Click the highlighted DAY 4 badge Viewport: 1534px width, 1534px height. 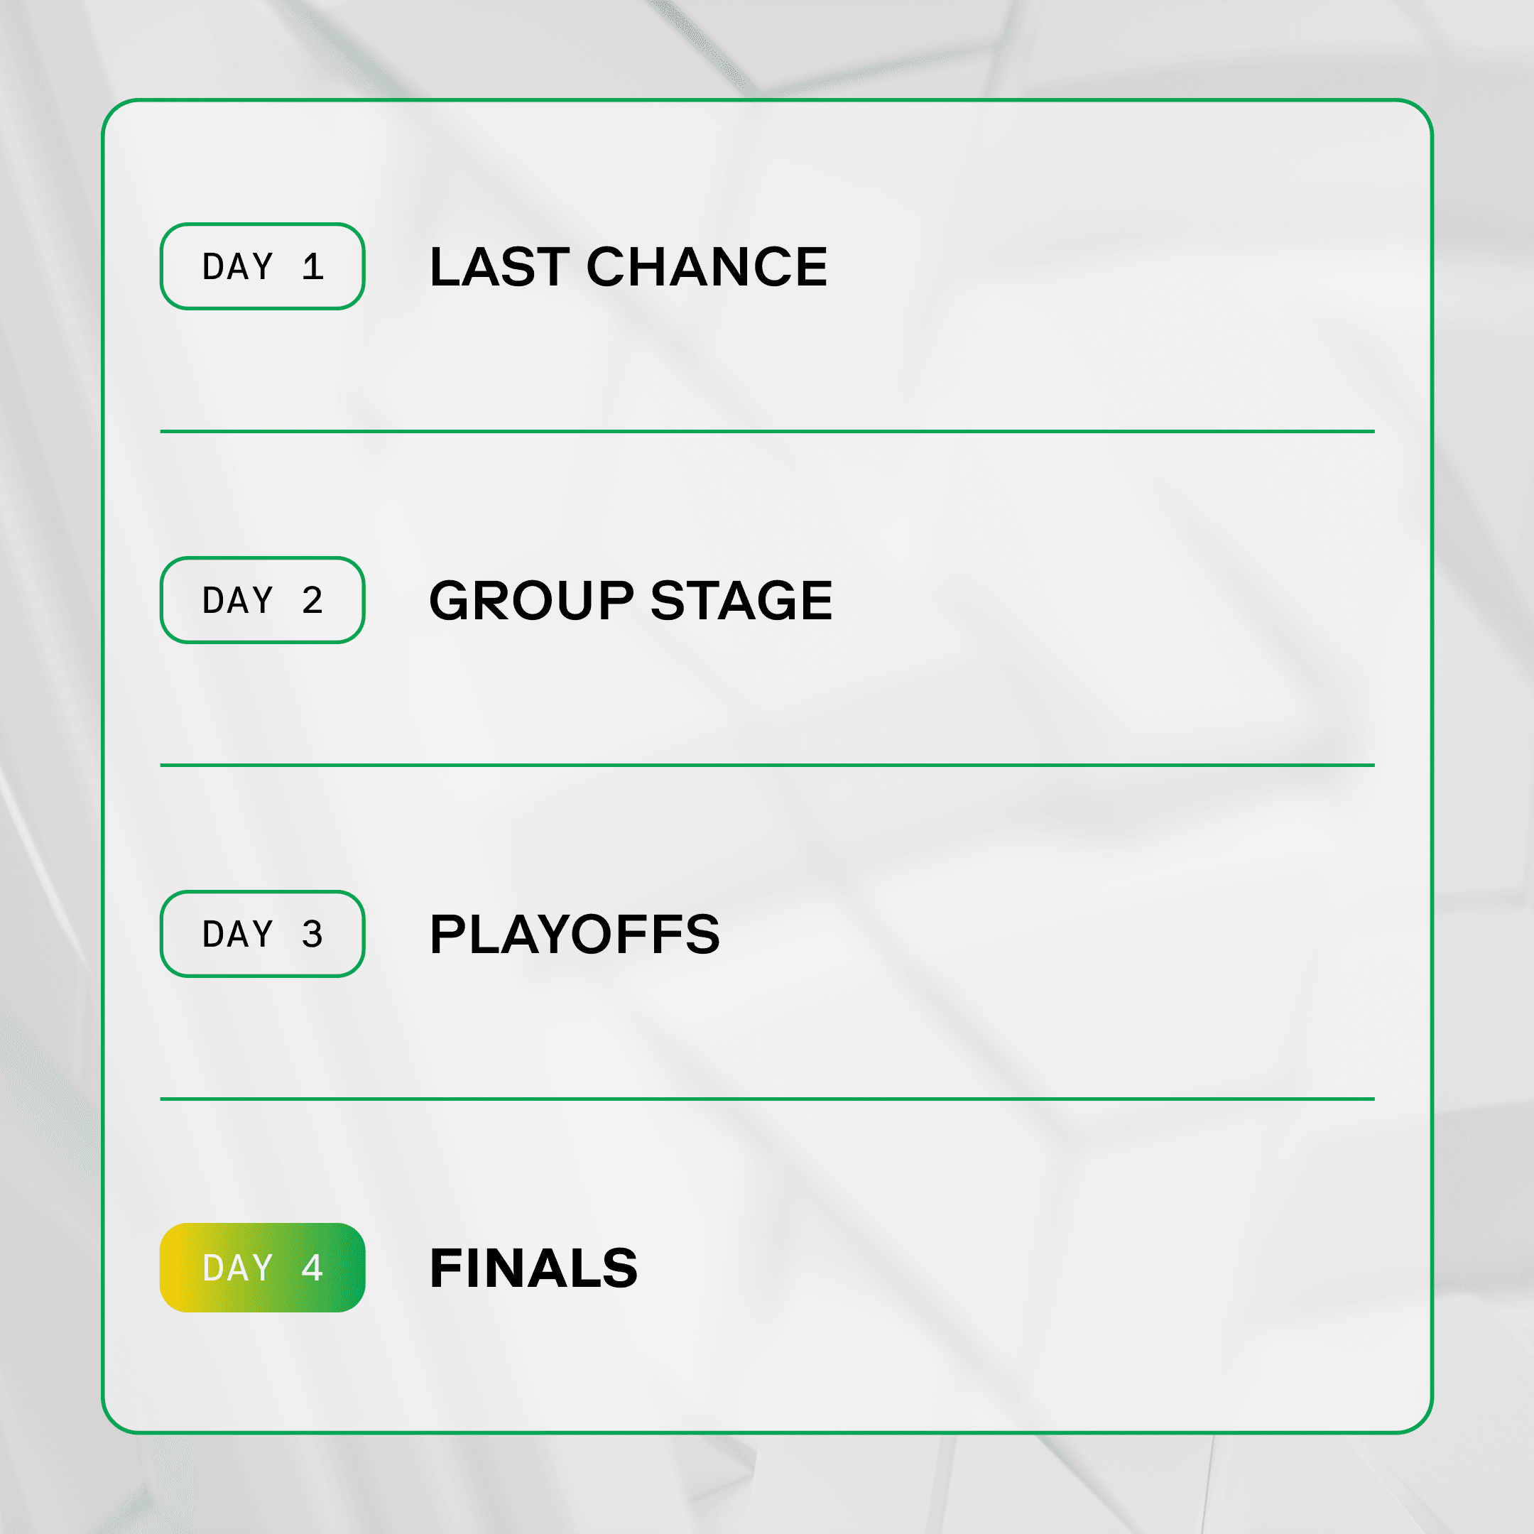(x=262, y=1267)
